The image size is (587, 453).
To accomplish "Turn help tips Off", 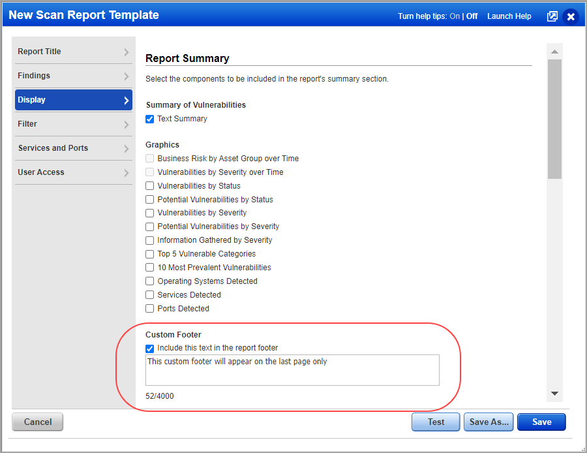I will 472,16.
